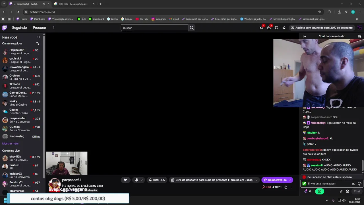Viewport: 364px width, 205px height.
Task: Click the search magnifier button
Action: pos(192,28)
